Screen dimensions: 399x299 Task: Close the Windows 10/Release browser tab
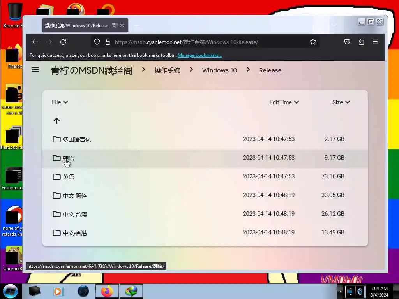click(122, 25)
